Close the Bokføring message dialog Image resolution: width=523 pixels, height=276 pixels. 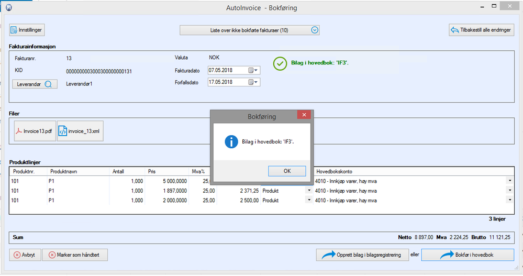click(304, 115)
